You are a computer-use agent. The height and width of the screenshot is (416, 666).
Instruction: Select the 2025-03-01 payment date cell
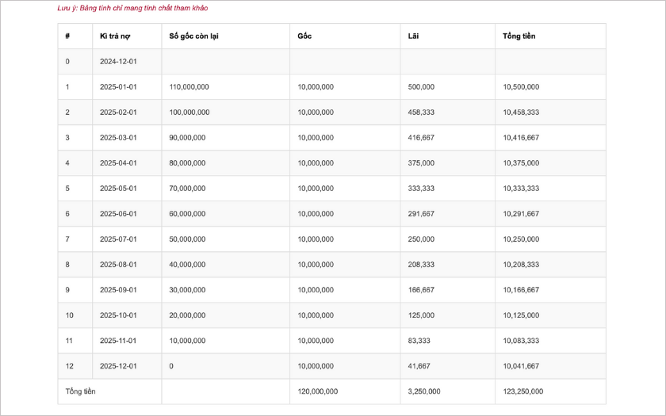pos(118,138)
